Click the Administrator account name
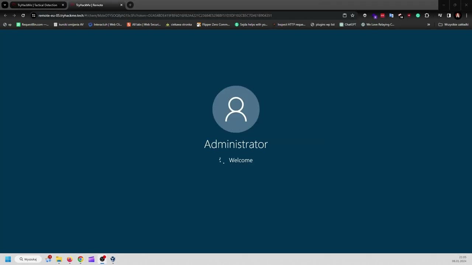Screen dimensions: 472x265 [x=236, y=144]
